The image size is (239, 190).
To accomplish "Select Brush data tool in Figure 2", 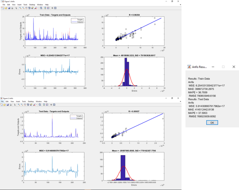I will pyautogui.click(x=34, y=105).
